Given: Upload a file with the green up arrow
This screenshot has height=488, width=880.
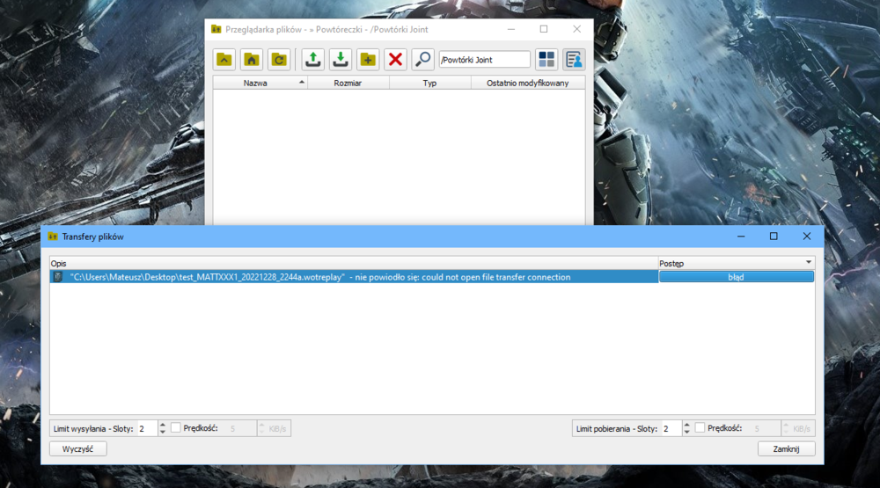Looking at the screenshot, I should (313, 60).
